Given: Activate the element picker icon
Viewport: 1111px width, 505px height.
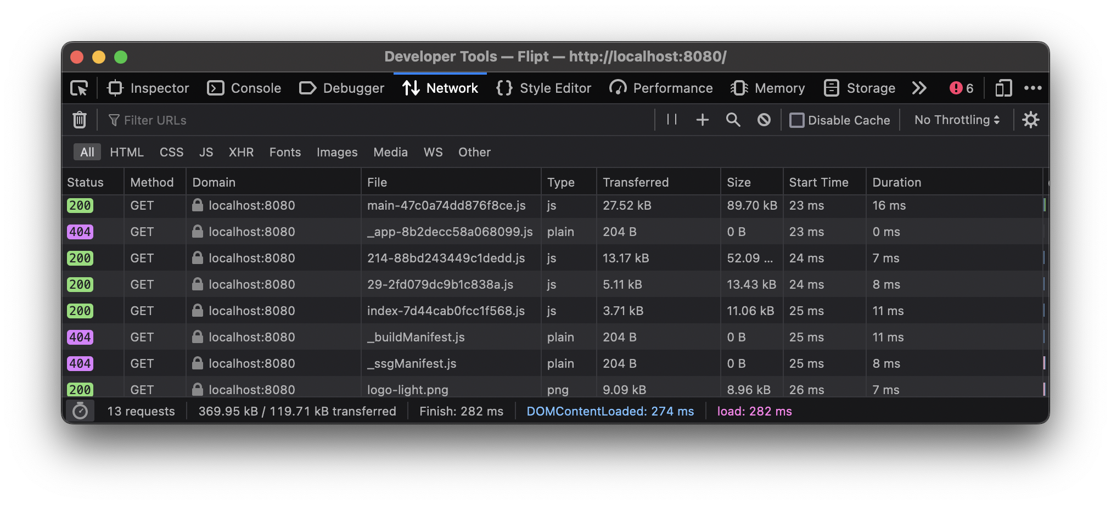Looking at the screenshot, I should [80, 88].
